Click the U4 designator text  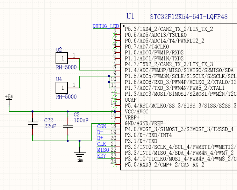click(x=59, y=79)
